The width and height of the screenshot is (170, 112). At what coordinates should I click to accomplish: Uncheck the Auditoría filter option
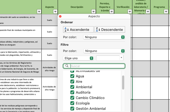coord(72,93)
